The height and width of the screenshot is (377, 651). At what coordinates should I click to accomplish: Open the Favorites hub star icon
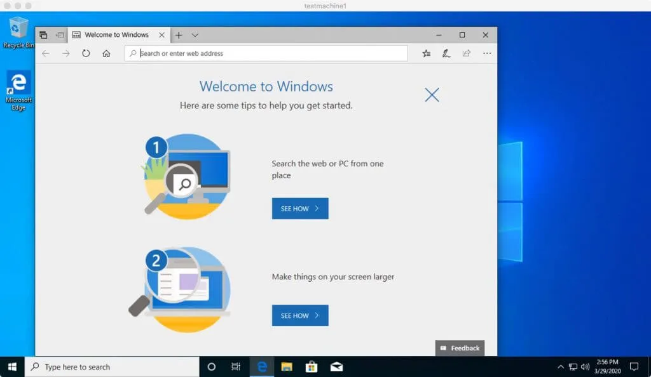427,53
